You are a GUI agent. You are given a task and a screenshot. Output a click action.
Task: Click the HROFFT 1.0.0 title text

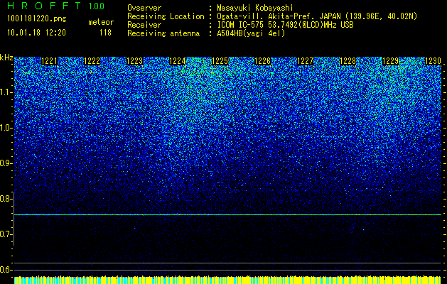click(56, 6)
